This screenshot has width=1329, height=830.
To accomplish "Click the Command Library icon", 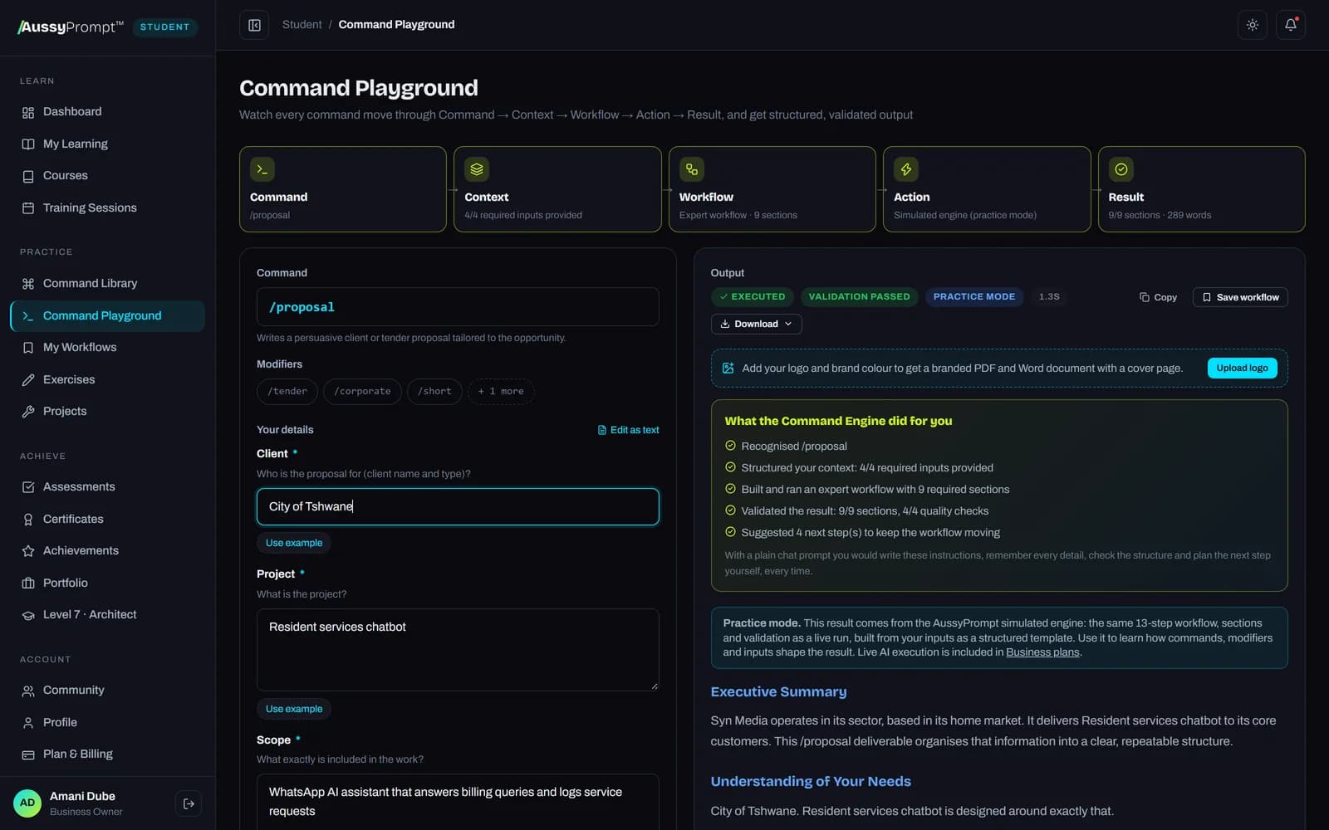I will 28,284.
